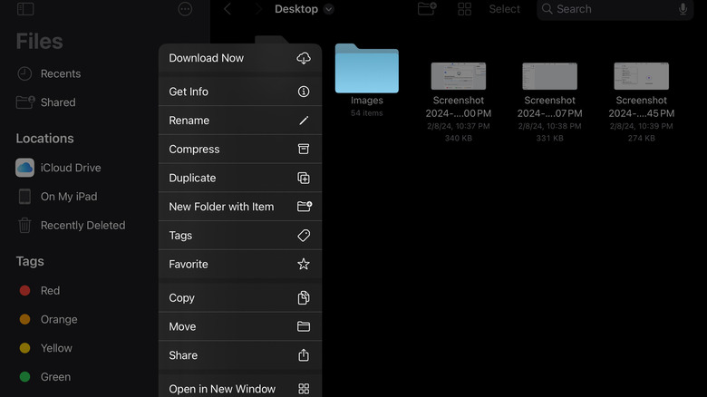Open the ellipsis more options button
This screenshot has width=707, height=397.
[185, 9]
